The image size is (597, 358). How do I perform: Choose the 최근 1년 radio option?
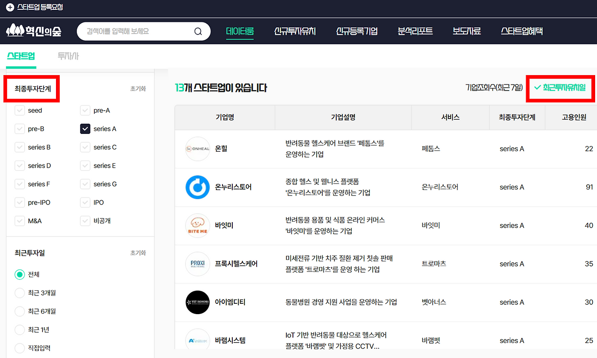[20, 330]
